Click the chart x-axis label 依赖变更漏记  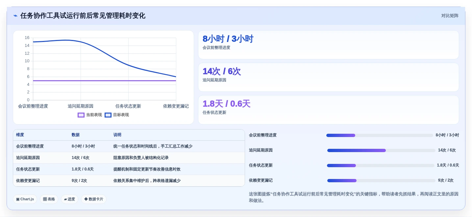tap(176, 106)
